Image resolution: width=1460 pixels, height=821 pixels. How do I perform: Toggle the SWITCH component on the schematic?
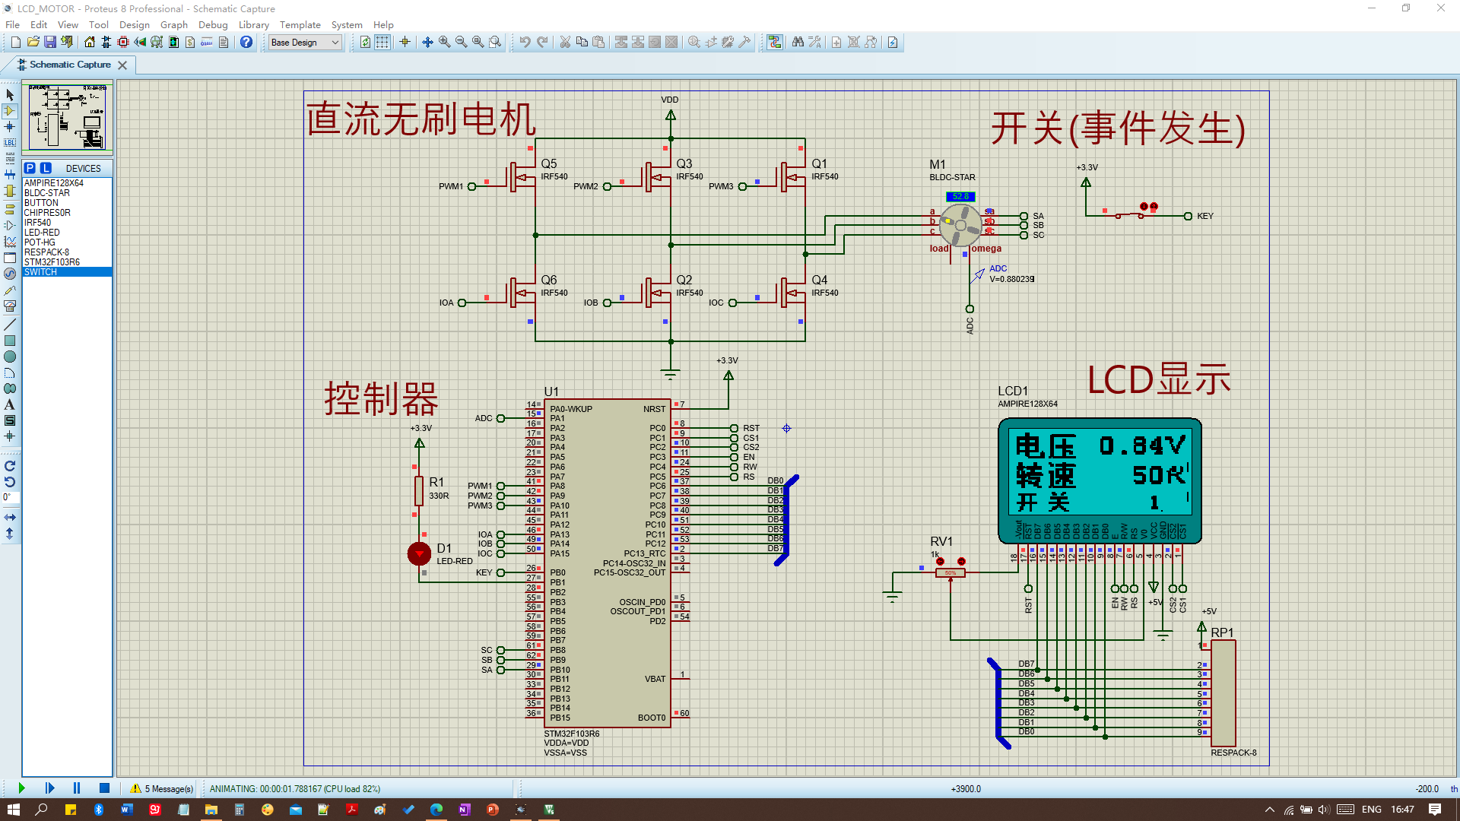(1144, 207)
